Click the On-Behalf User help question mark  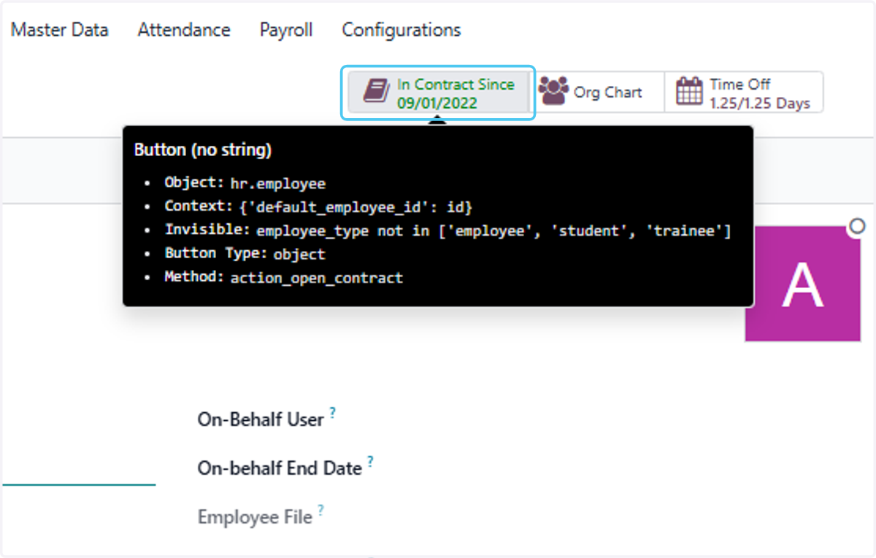(333, 413)
